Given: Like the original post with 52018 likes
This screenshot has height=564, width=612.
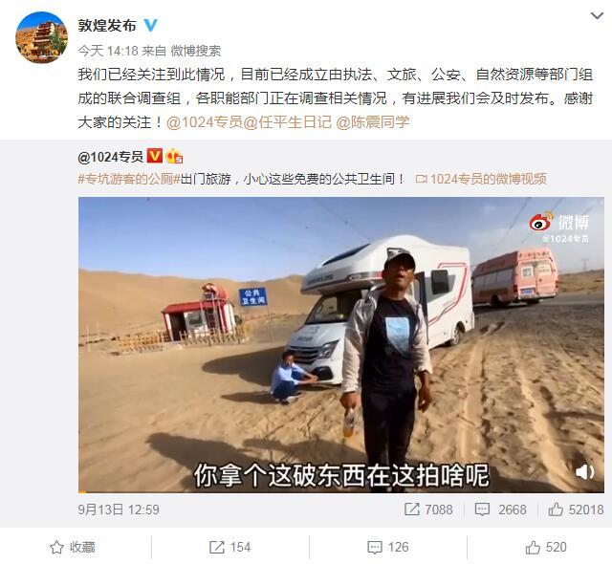Looking at the screenshot, I should coord(576,510).
